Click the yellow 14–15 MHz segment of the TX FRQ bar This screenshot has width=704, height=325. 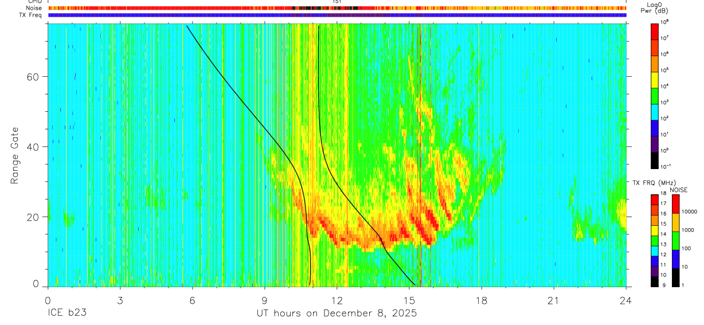655,229
